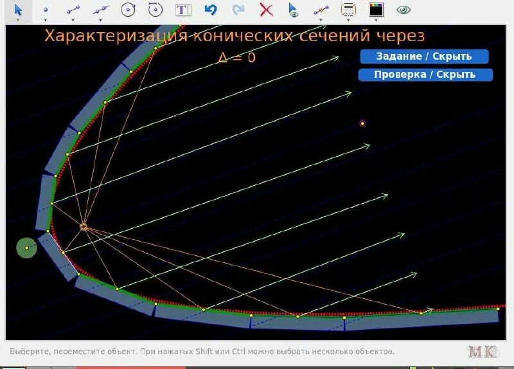Choose the Point tool
Image resolution: width=514 pixels, height=369 pixels.
(46, 10)
